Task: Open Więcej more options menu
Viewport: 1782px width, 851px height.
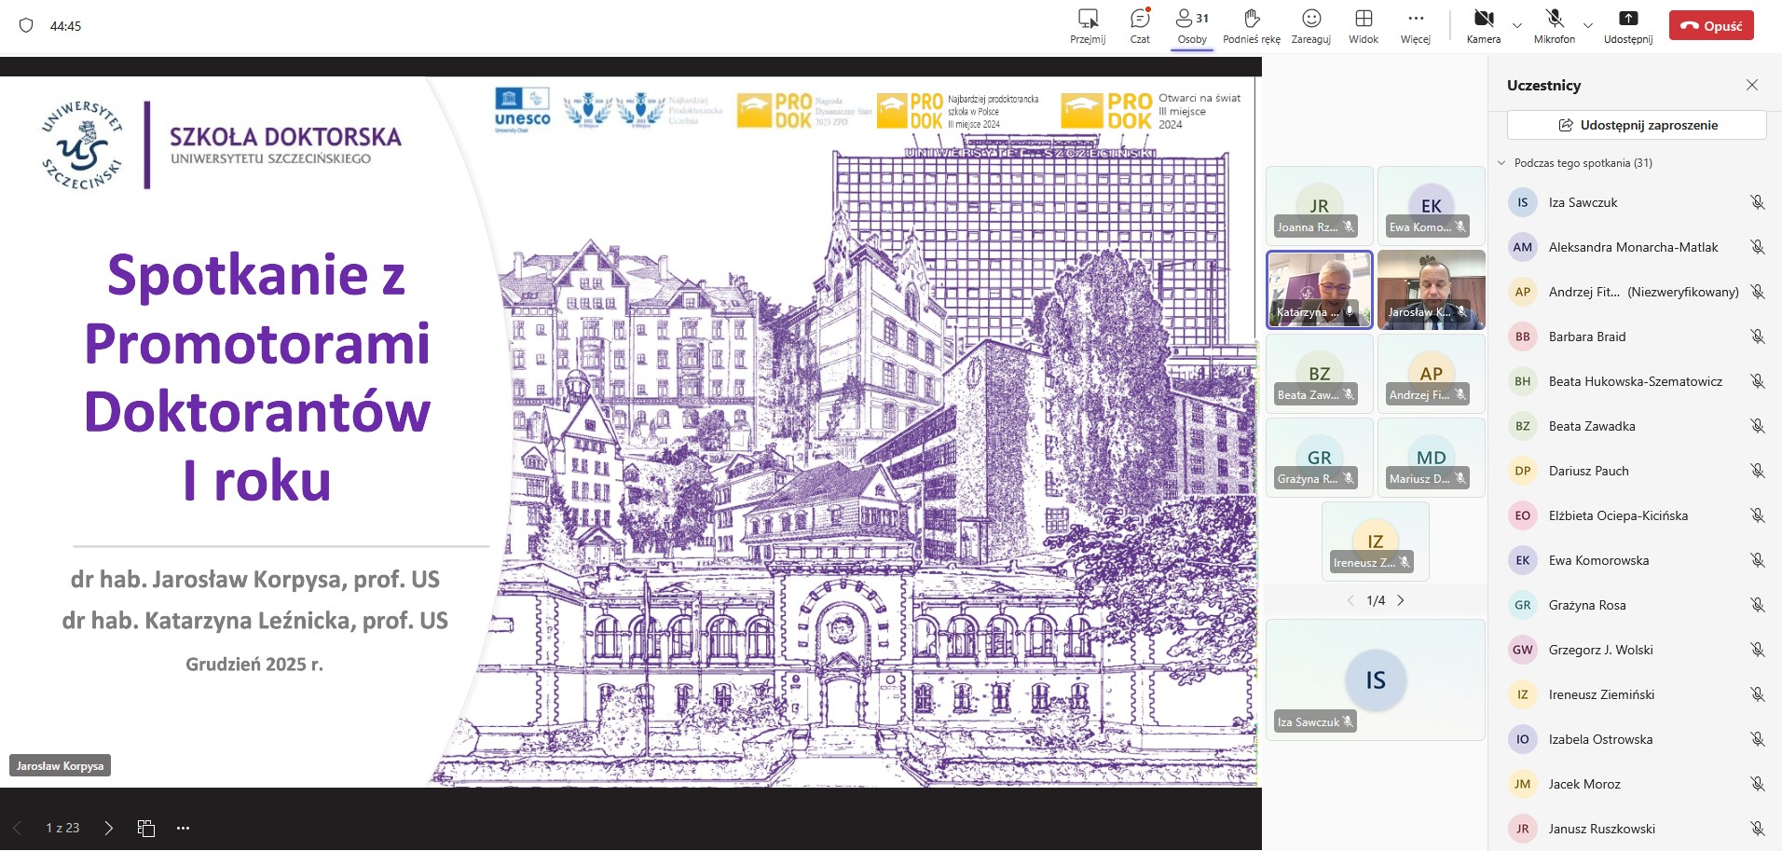Action: (x=1415, y=25)
